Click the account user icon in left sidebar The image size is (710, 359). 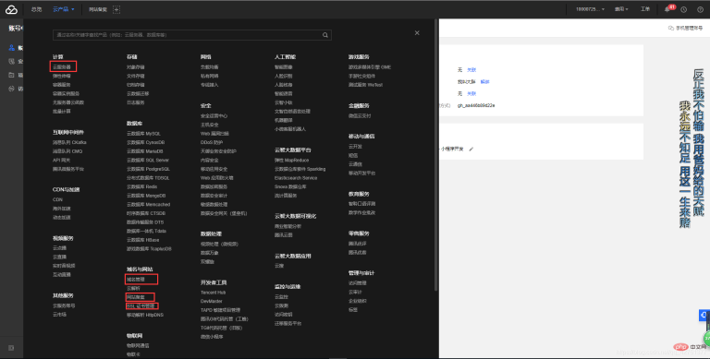click(x=12, y=48)
